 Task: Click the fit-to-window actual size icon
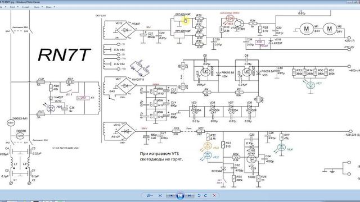click(160, 196)
